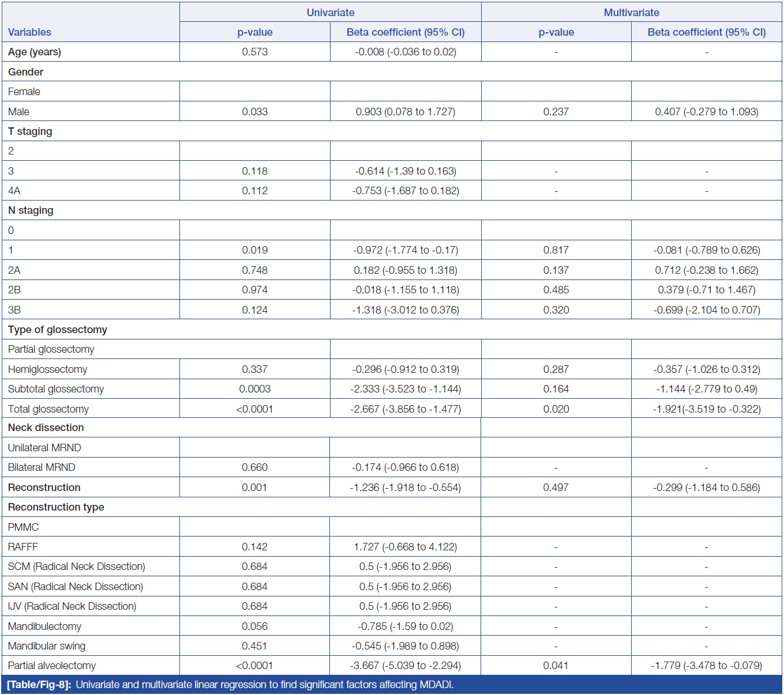
Task: Click the 0.020 multivariate p-value for Total glossectomy
Action: coord(556,409)
